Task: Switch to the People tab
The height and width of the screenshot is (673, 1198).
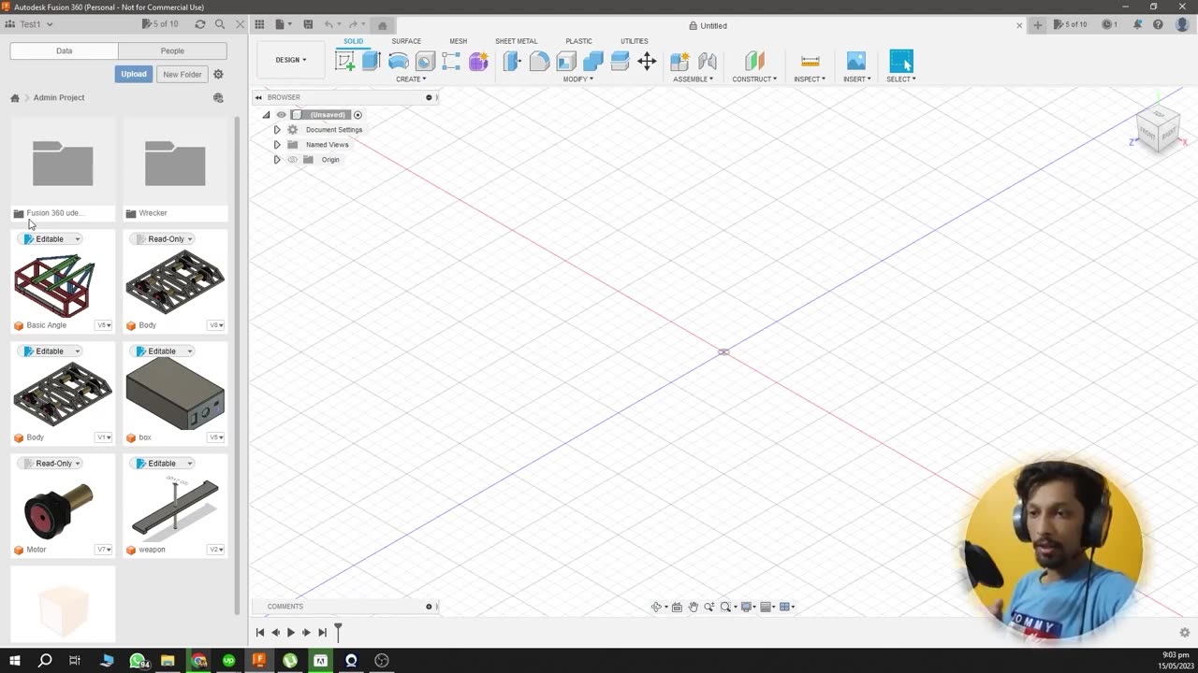Action: click(x=172, y=50)
